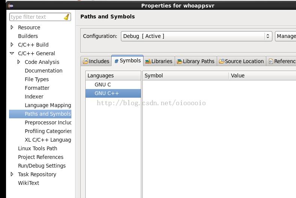
Task: Open the Indexer settings page
Action: pos(34,97)
